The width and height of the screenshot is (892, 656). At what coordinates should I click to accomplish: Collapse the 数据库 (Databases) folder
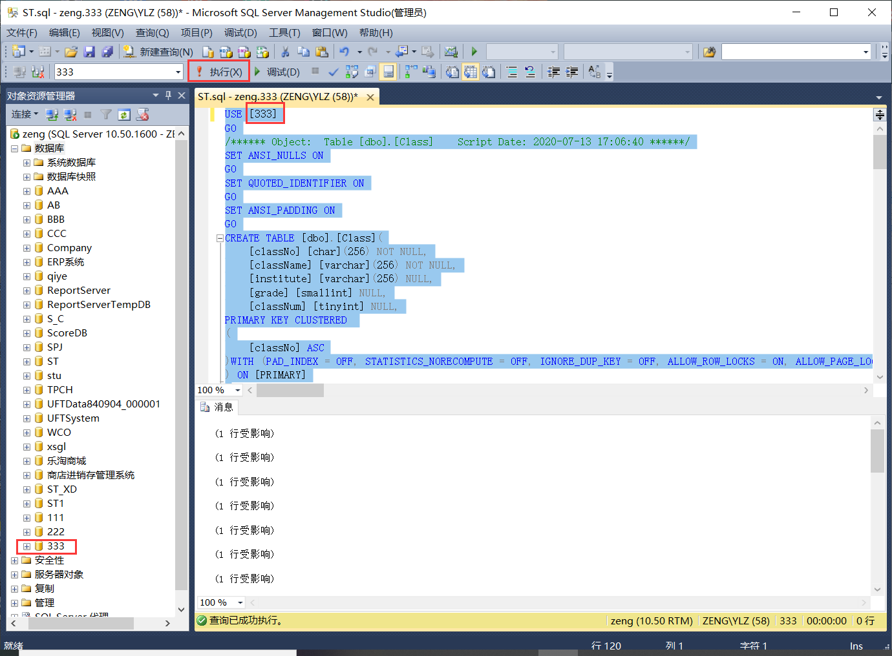(14, 148)
